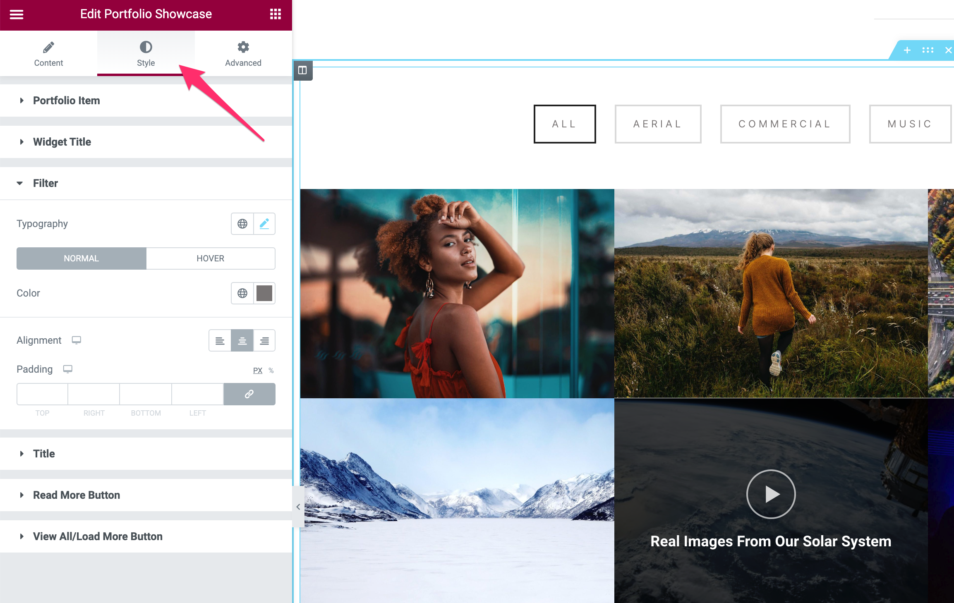Select the ALL filter button
The image size is (954, 603).
point(565,124)
